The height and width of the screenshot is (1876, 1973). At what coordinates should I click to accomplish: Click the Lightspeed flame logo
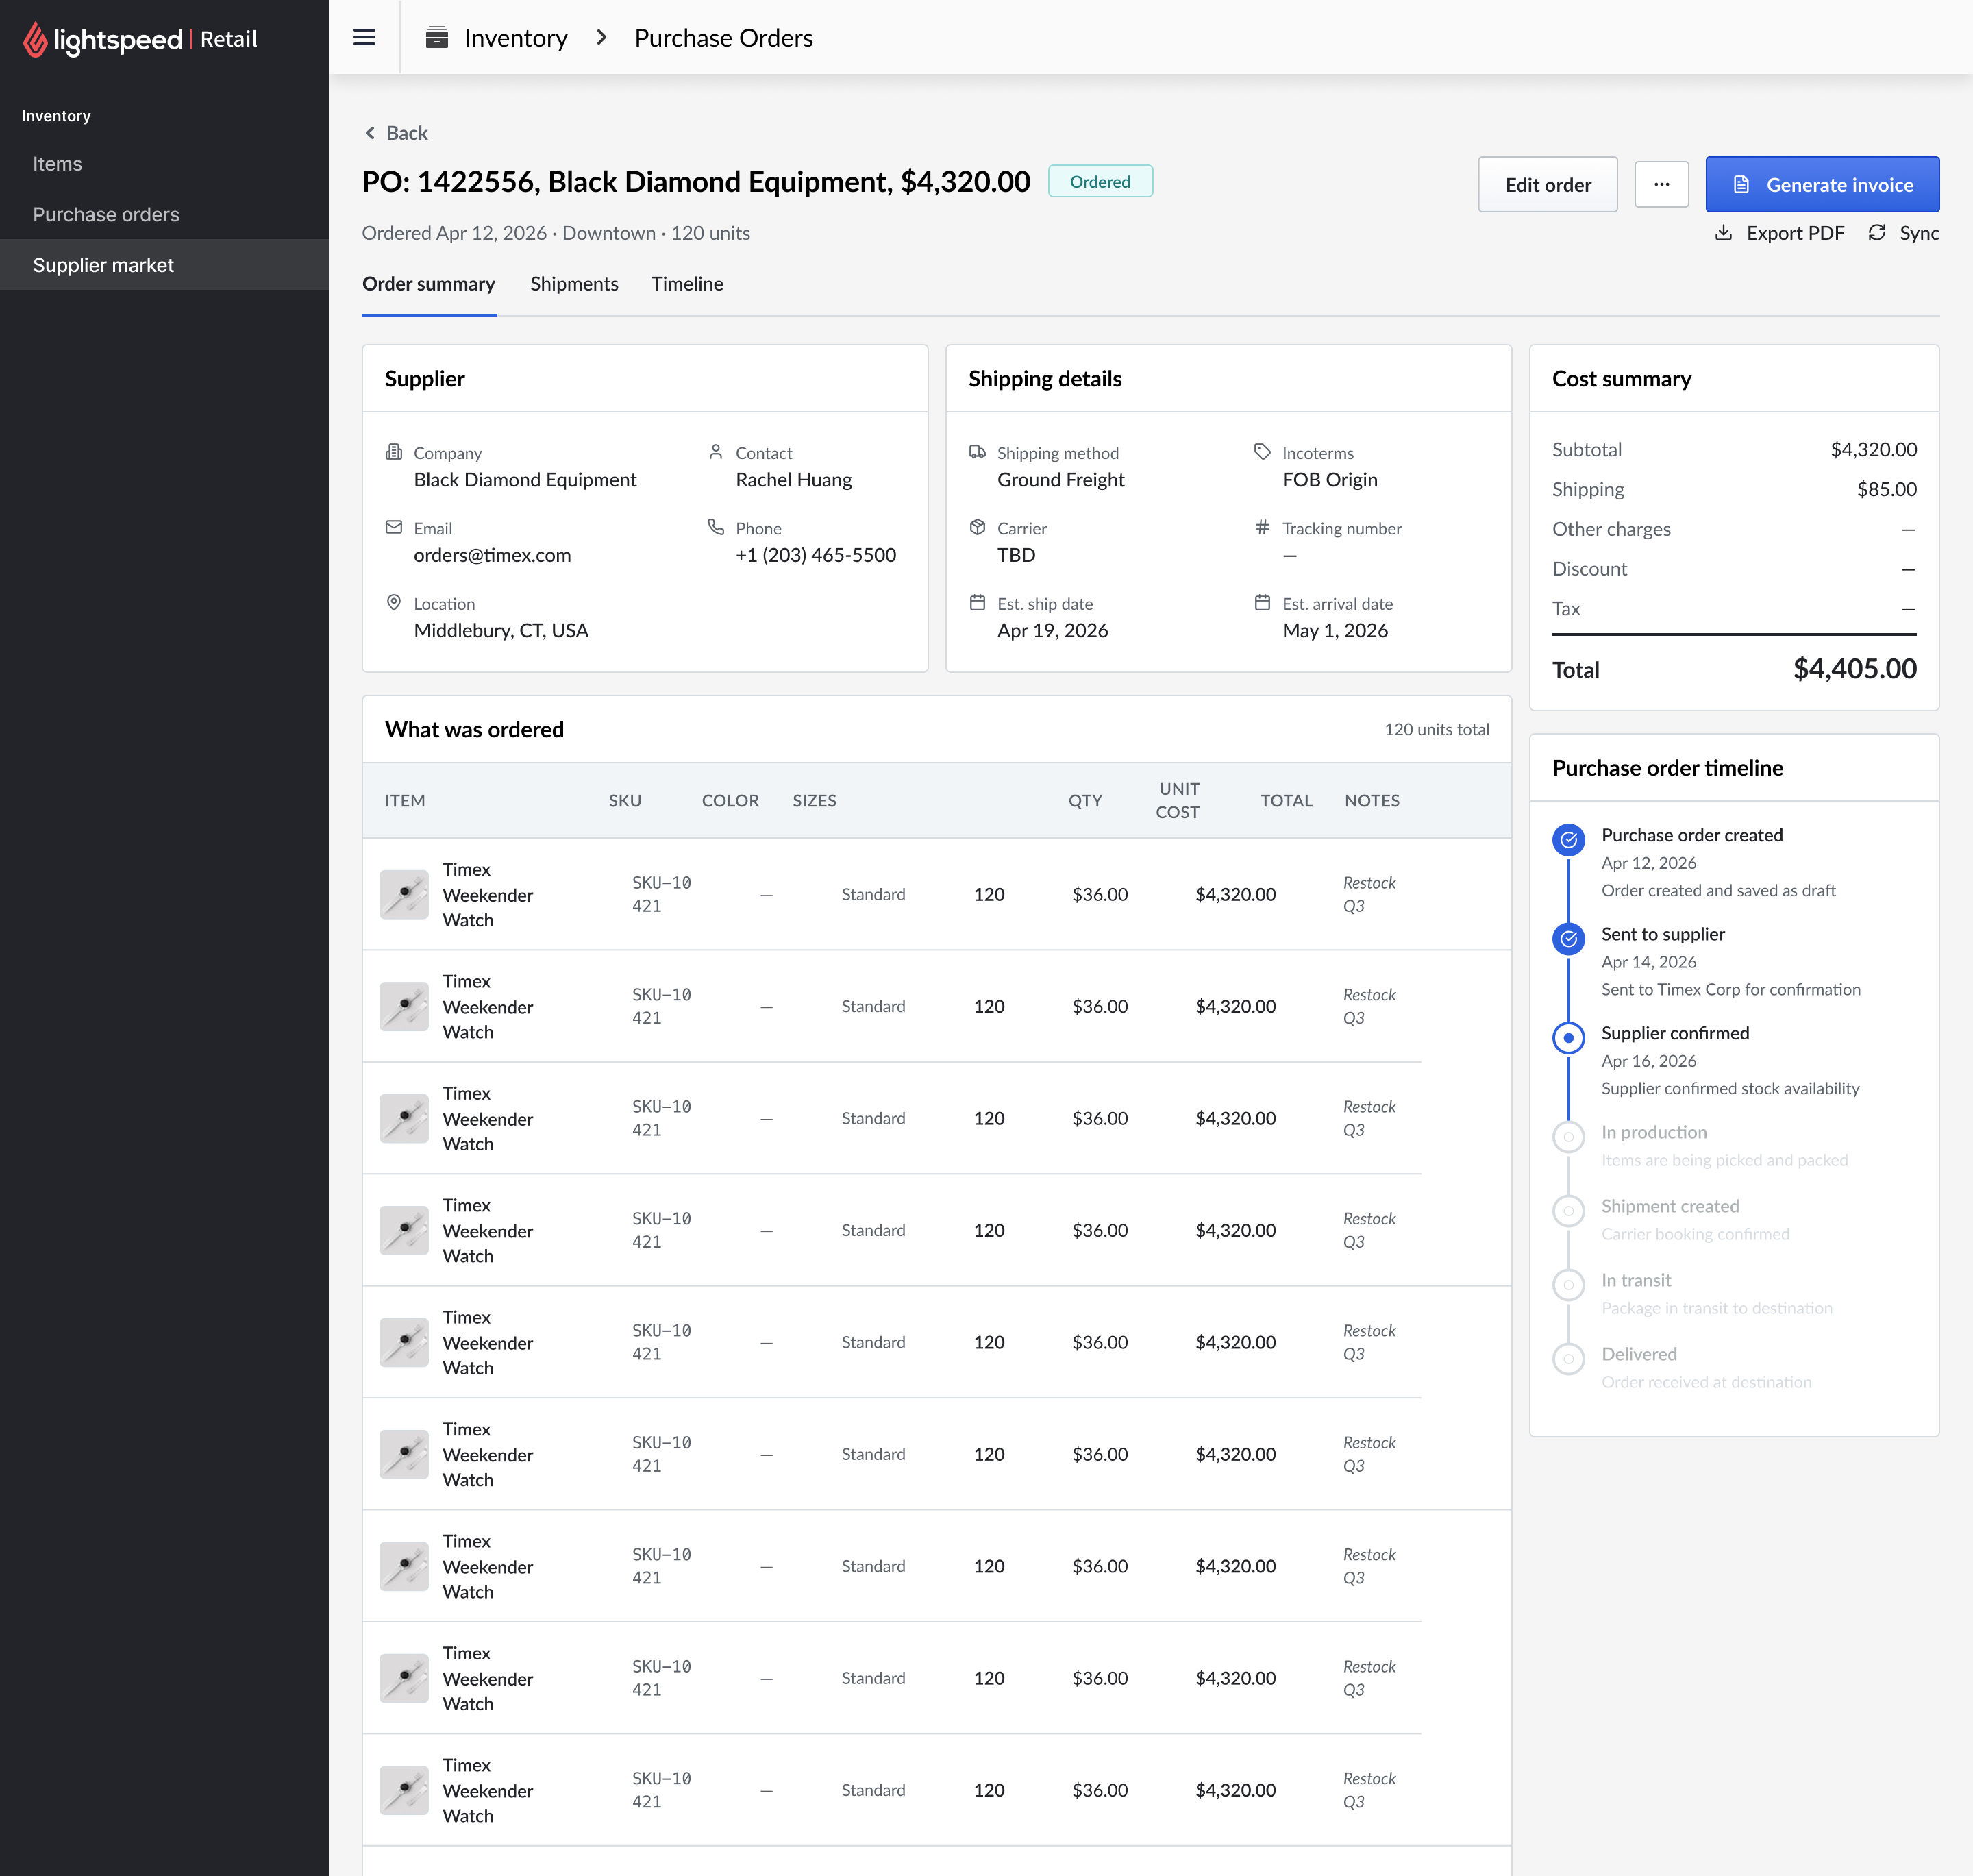[x=36, y=39]
